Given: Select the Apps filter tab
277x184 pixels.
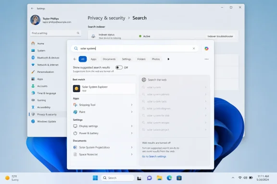Looking at the screenshot, I should pyautogui.click(x=94, y=59).
